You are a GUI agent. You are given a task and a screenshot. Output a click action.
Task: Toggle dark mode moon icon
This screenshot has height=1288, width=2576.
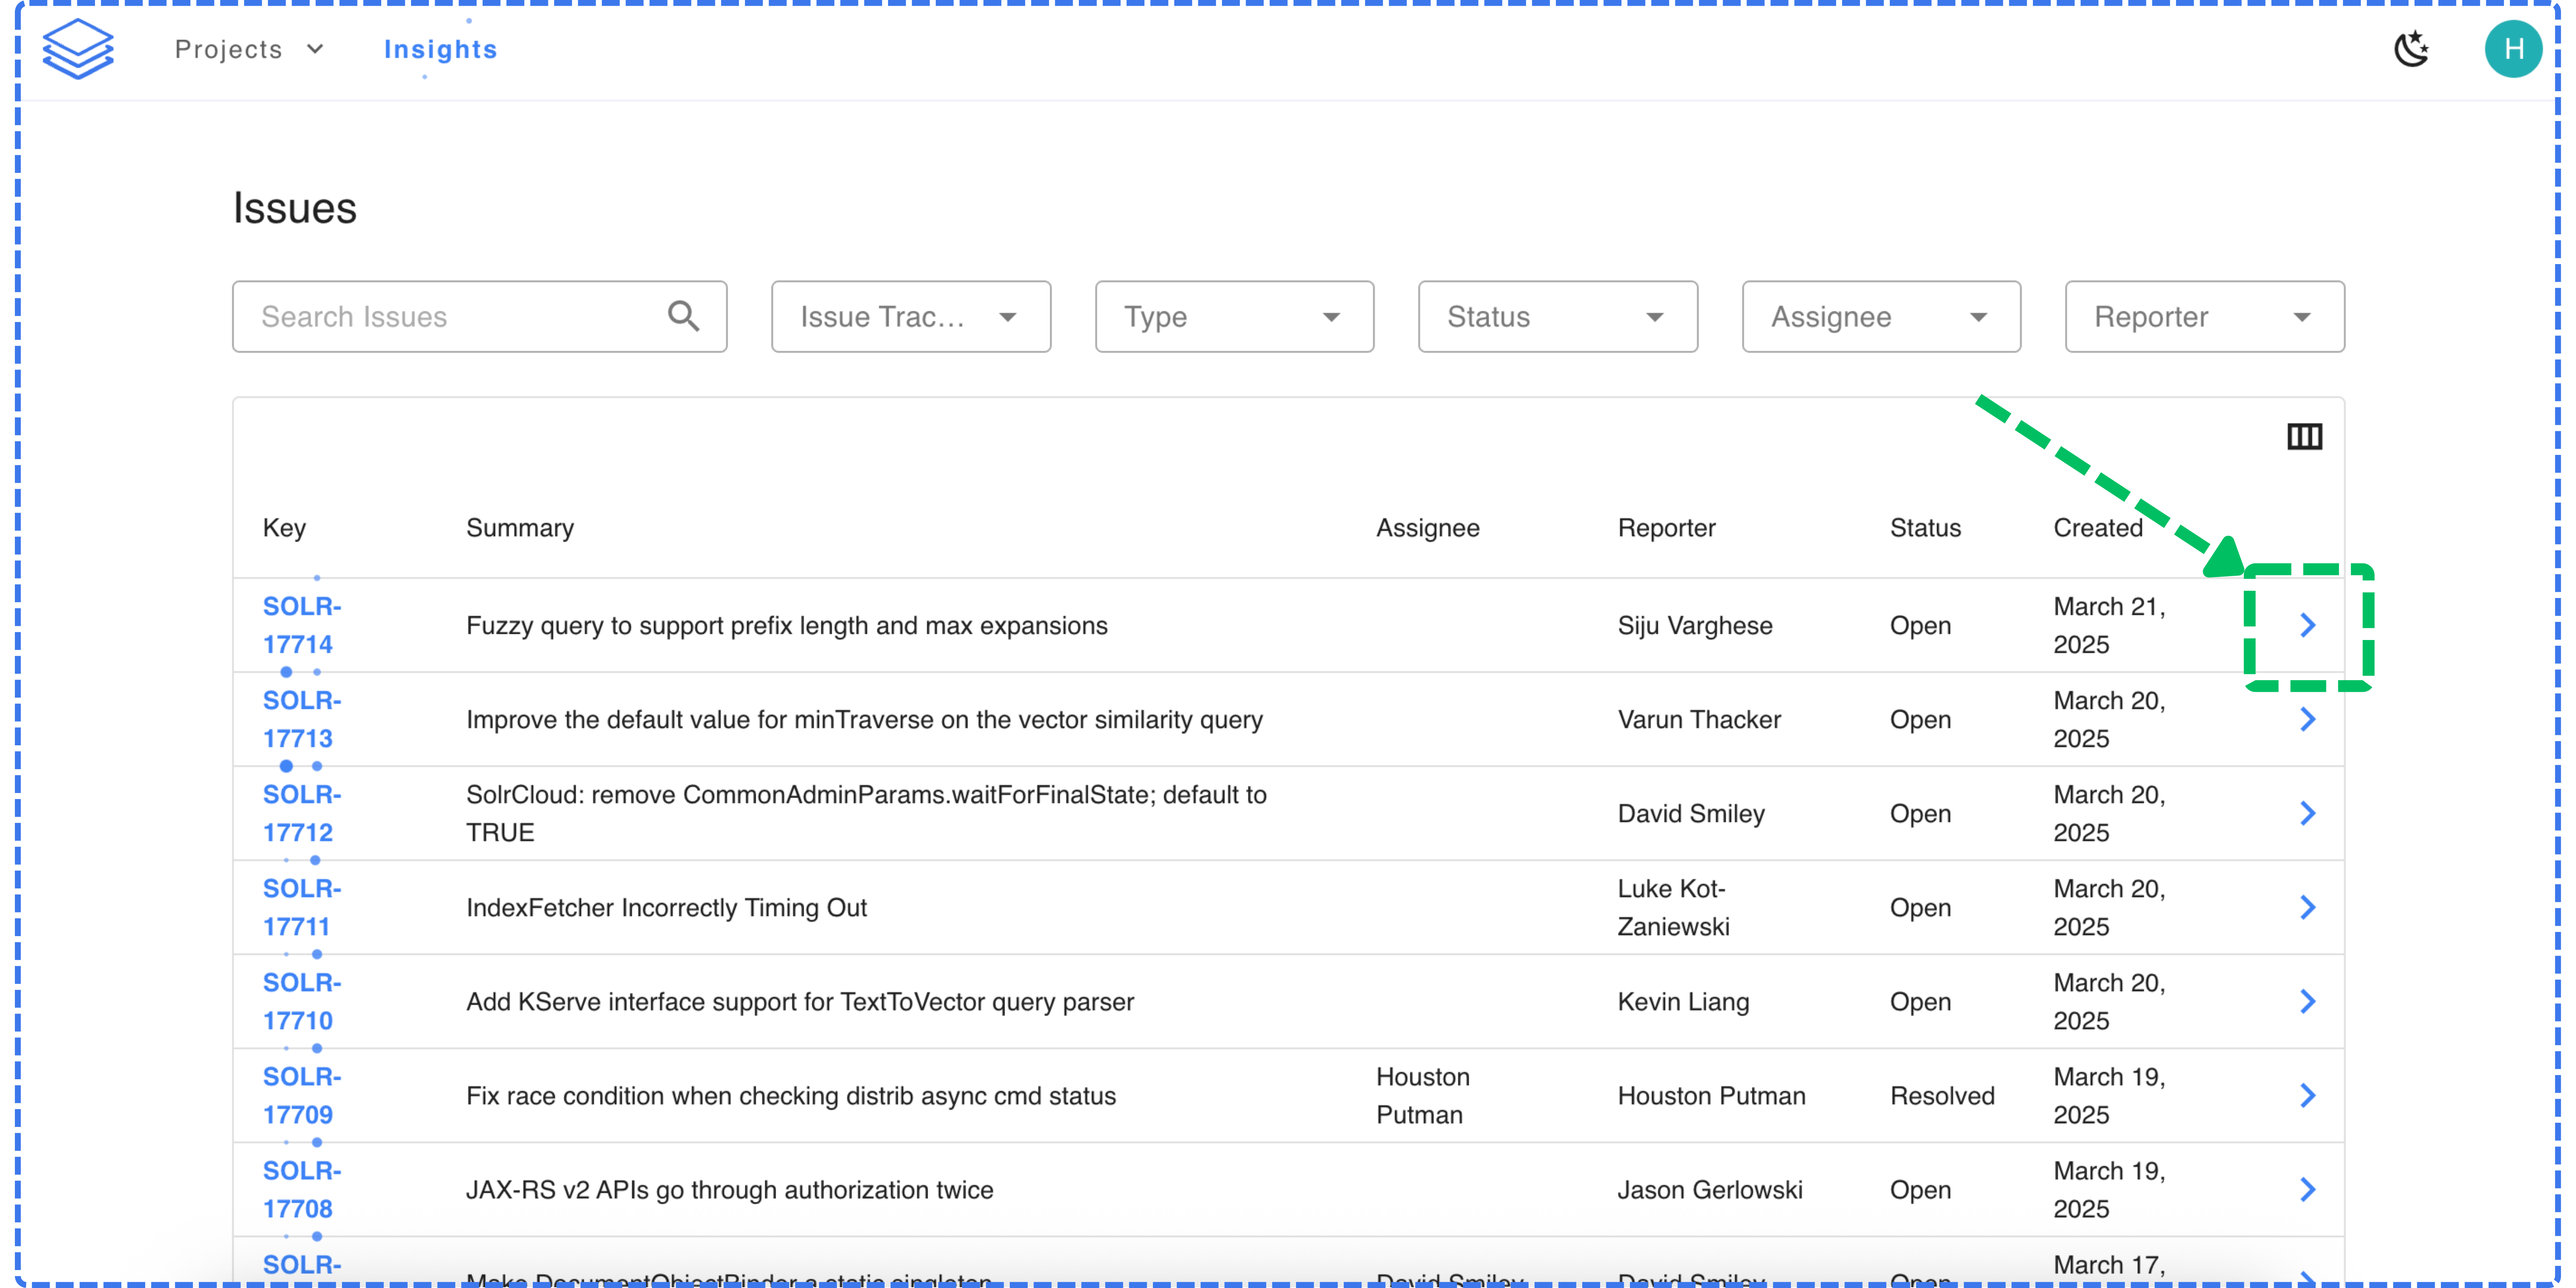(2411, 49)
